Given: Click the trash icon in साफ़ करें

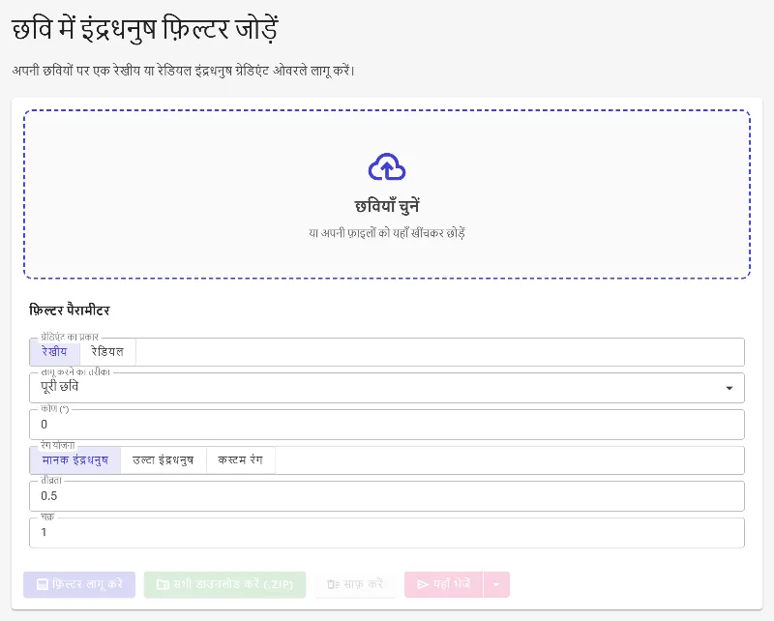Looking at the screenshot, I should [x=333, y=584].
